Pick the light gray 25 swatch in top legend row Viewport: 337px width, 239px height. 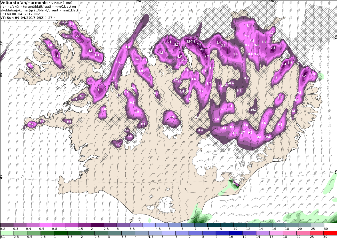(x=318, y=225)
